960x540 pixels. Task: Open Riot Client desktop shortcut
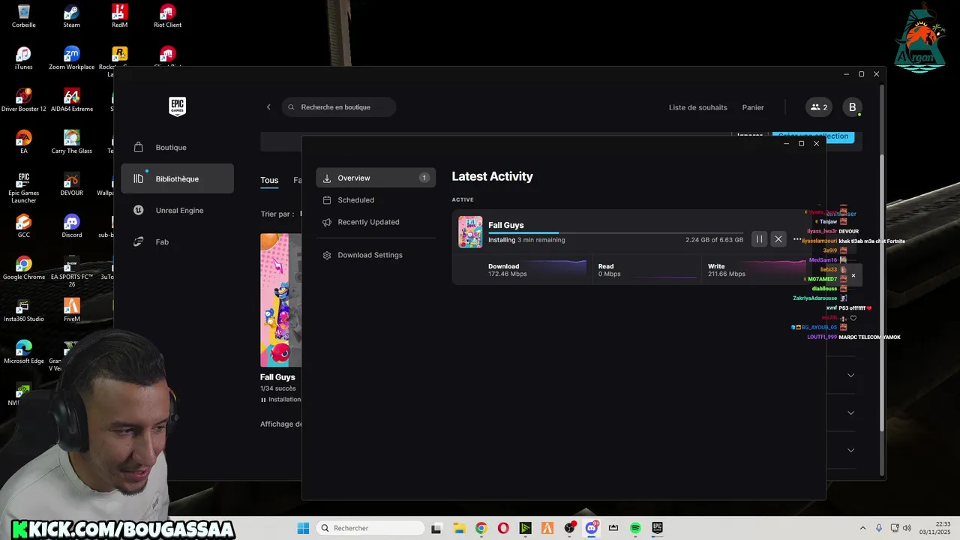click(x=167, y=16)
